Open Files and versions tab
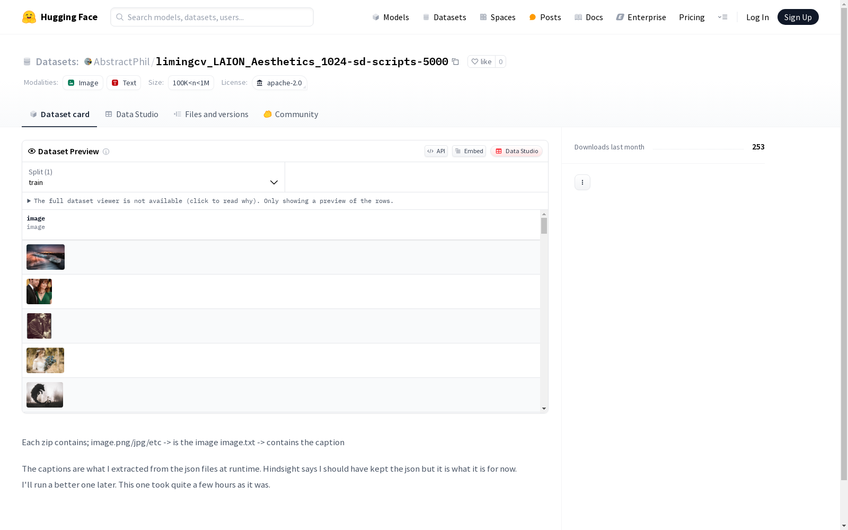 tap(211, 114)
